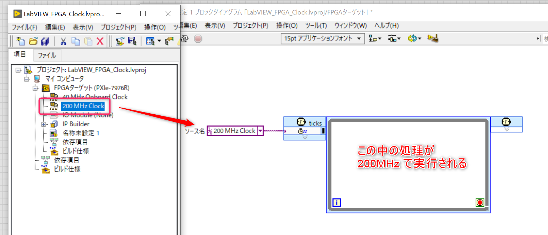Click FPGA target chip icon in tree
Viewport: 548px width, 235px height.
point(46,88)
